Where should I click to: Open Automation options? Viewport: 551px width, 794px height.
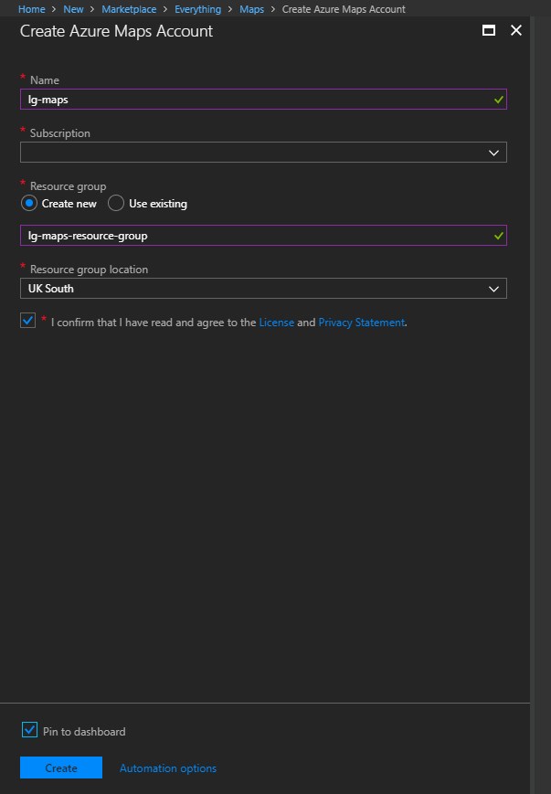click(x=167, y=768)
